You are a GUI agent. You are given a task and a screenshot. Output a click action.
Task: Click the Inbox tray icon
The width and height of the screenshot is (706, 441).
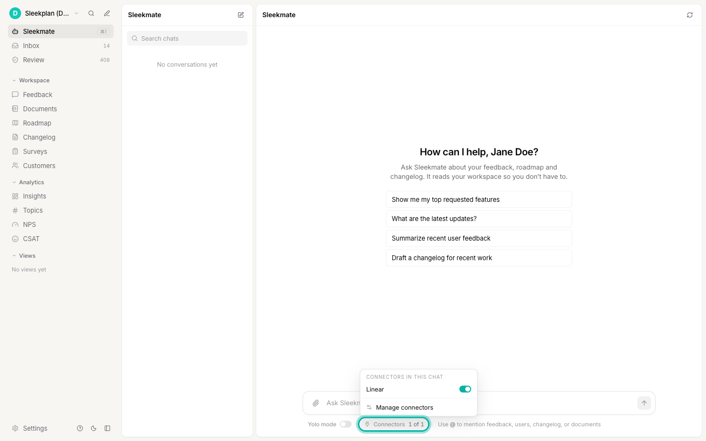[15, 46]
